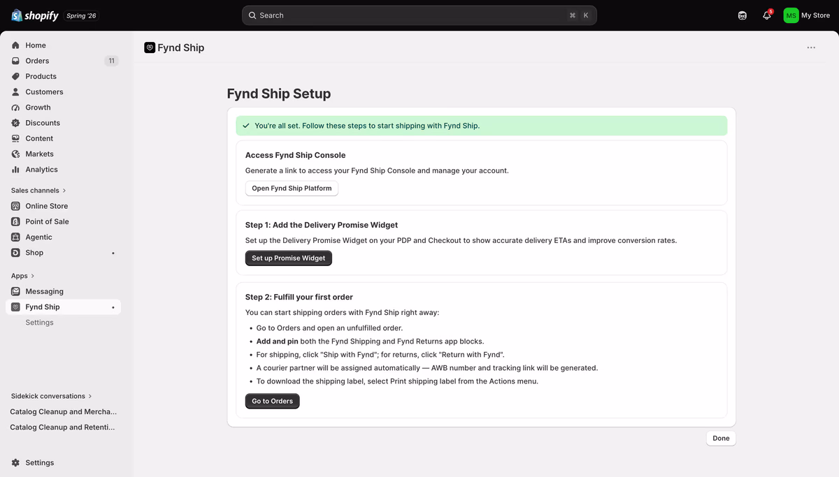The width and height of the screenshot is (839, 477).
Task: Open the Home icon in sidebar
Action: coord(15,45)
